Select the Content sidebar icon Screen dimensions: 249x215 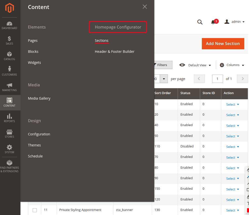pyautogui.click(x=9, y=102)
